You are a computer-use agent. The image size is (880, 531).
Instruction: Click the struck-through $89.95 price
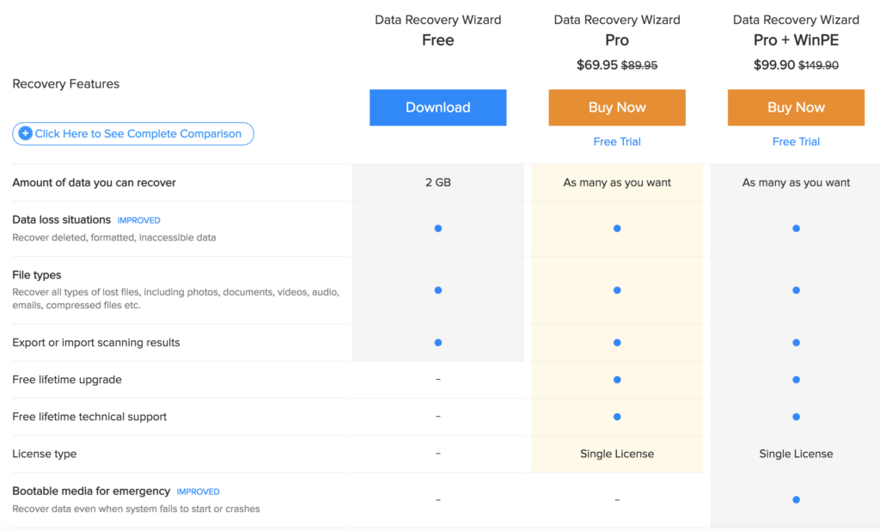click(x=639, y=65)
